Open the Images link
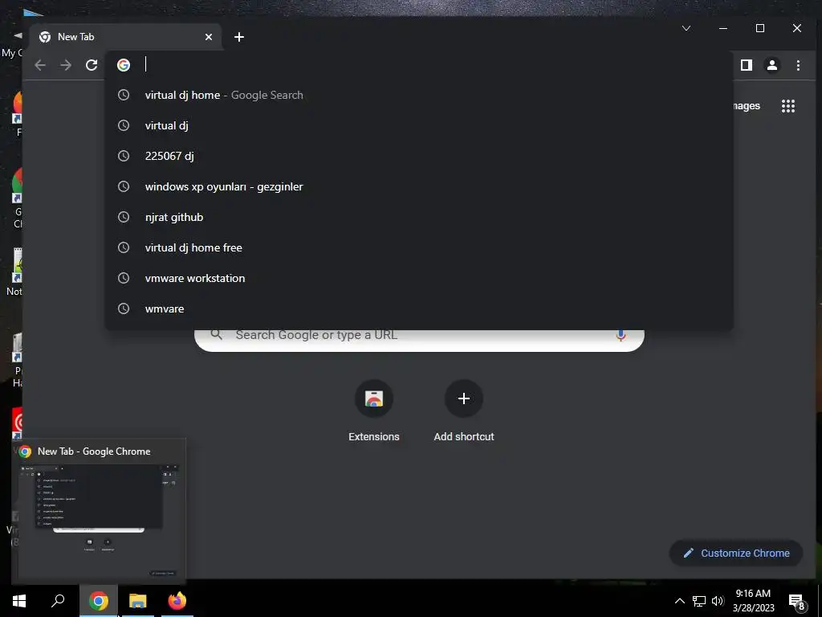The height and width of the screenshot is (617, 822). 747,106
